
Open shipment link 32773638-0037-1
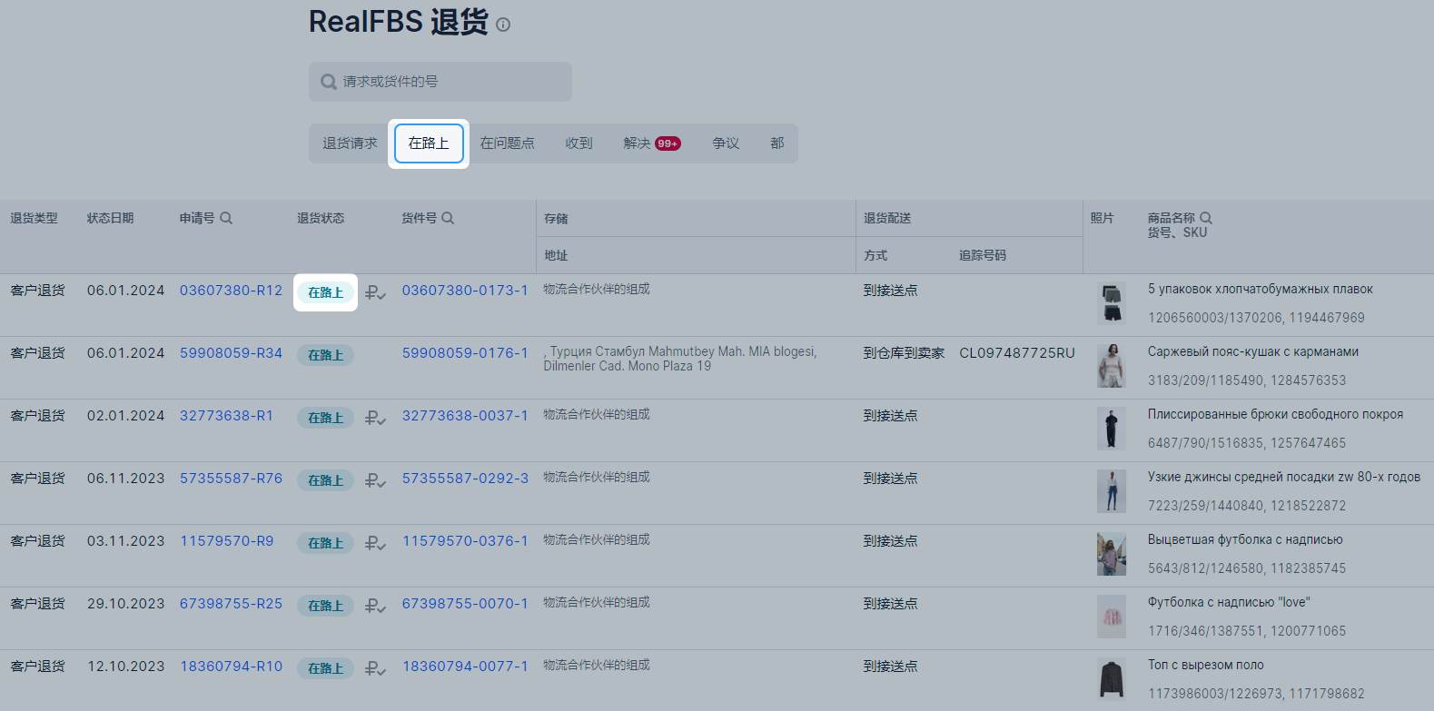pos(465,416)
